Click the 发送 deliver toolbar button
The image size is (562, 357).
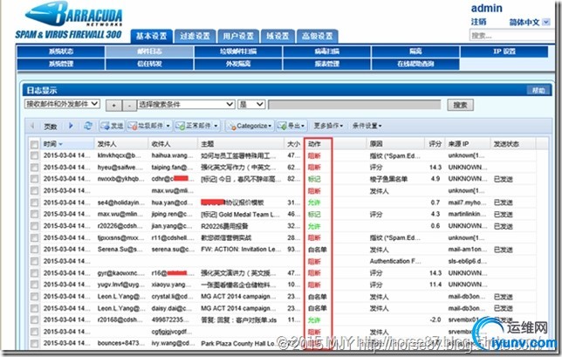tap(113, 126)
